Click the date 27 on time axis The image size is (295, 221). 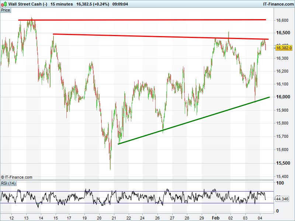pos(172,218)
